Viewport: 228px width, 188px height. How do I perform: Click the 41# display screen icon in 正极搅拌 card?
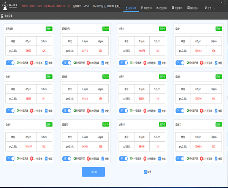pyautogui.click(x=18, y=63)
